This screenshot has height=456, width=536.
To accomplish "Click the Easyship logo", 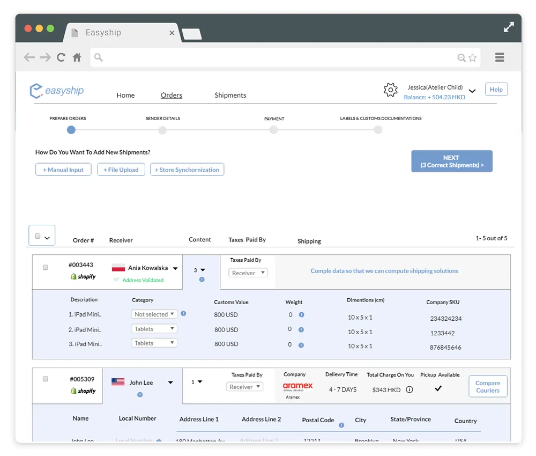I will point(57,91).
